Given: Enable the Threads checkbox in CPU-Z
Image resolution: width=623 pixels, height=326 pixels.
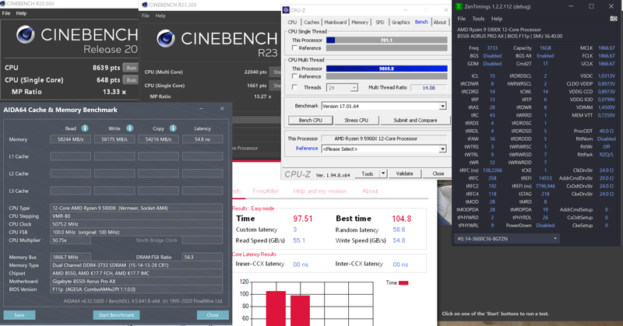Looking at the screenshot, I should pyautogui.click(x=294, y=87).
